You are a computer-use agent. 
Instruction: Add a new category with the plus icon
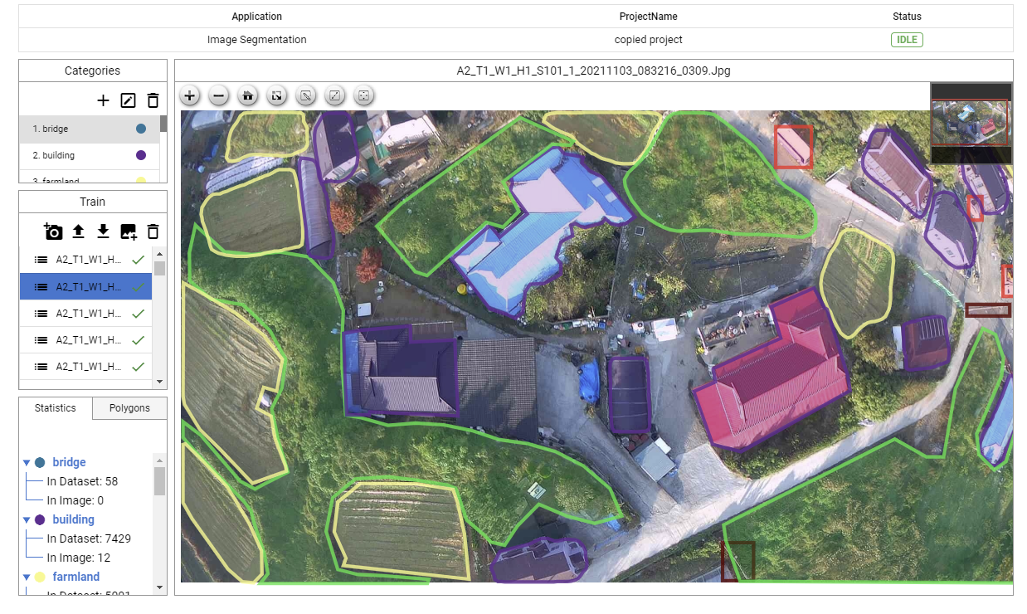(103, 100)
